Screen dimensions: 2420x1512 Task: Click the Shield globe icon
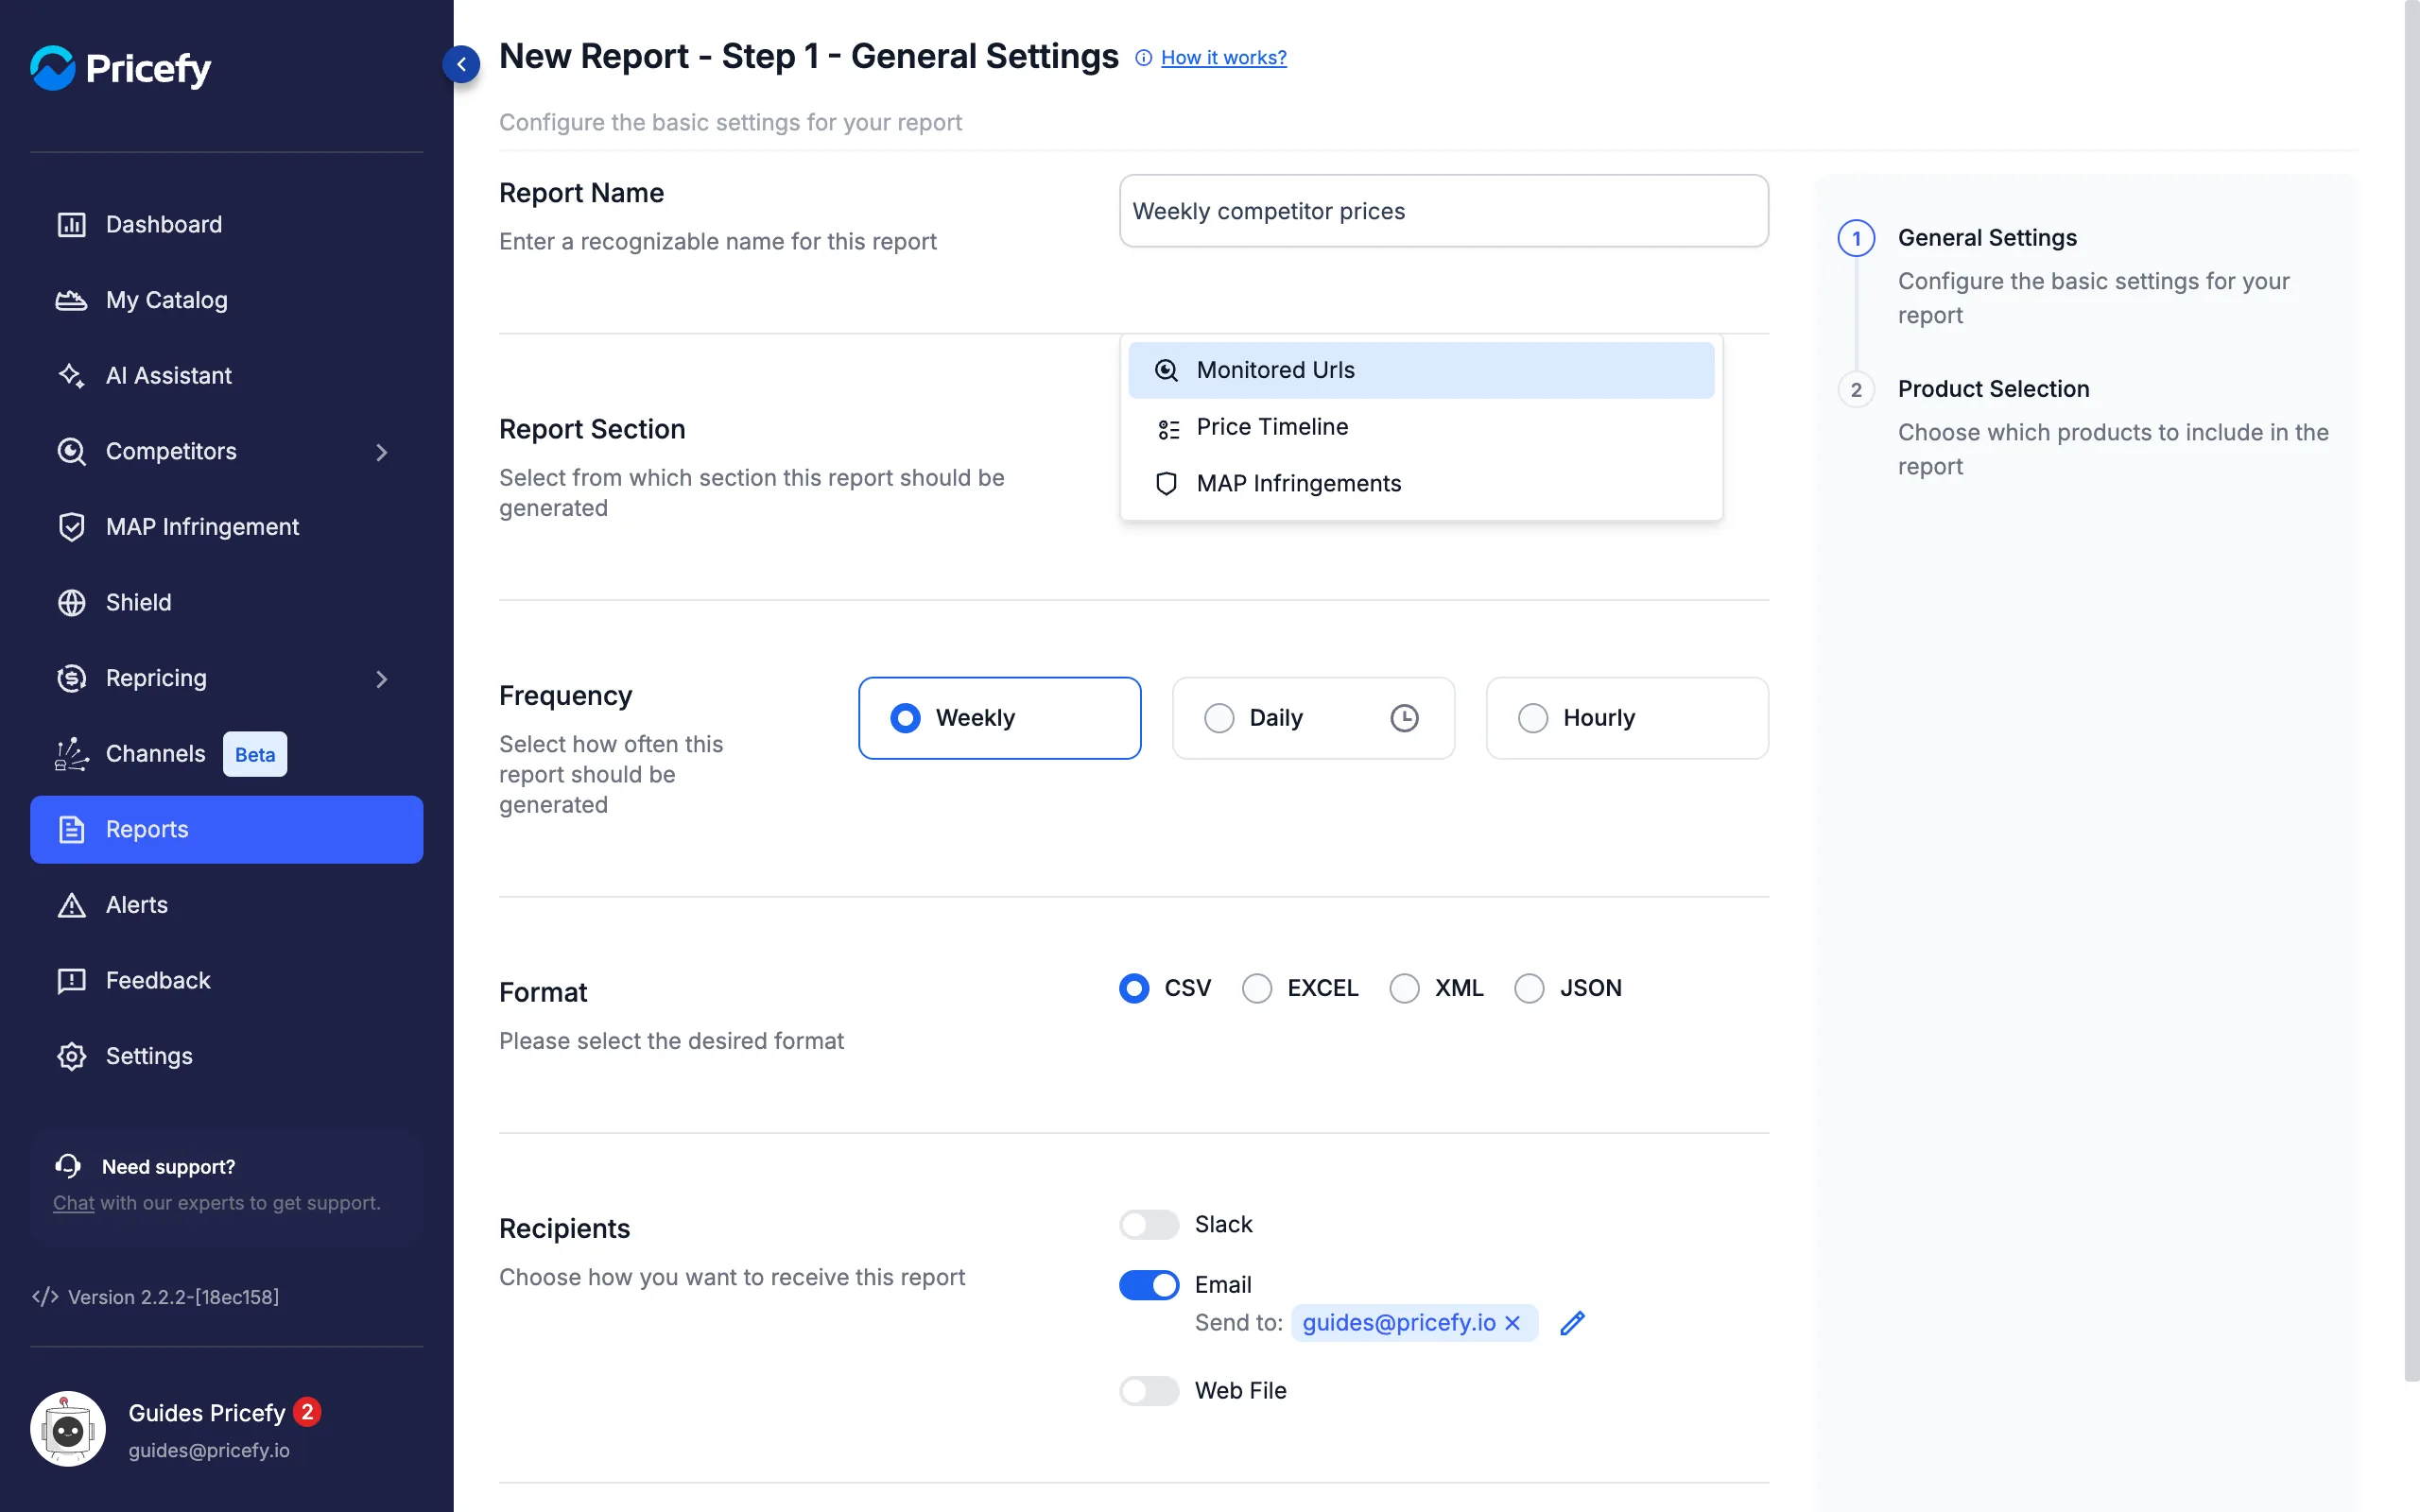pyautogui.click(x=71, y=602)
